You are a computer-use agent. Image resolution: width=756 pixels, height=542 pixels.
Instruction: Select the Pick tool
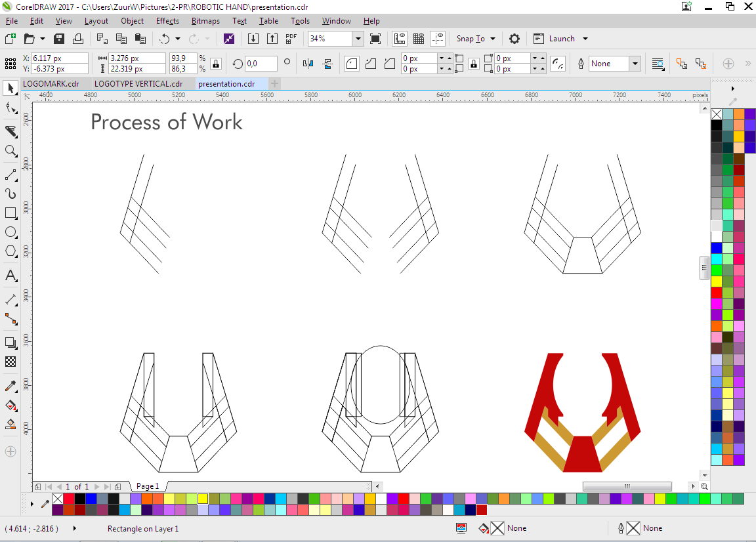[10, 88]
